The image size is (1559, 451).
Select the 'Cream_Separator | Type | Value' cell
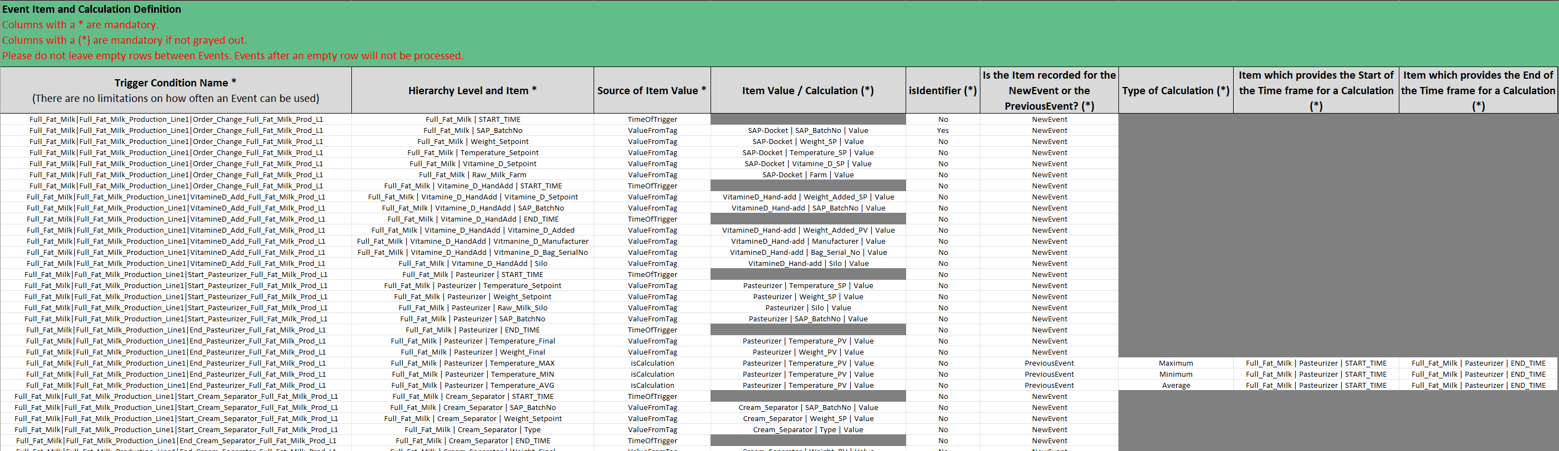tap(807, 430)
